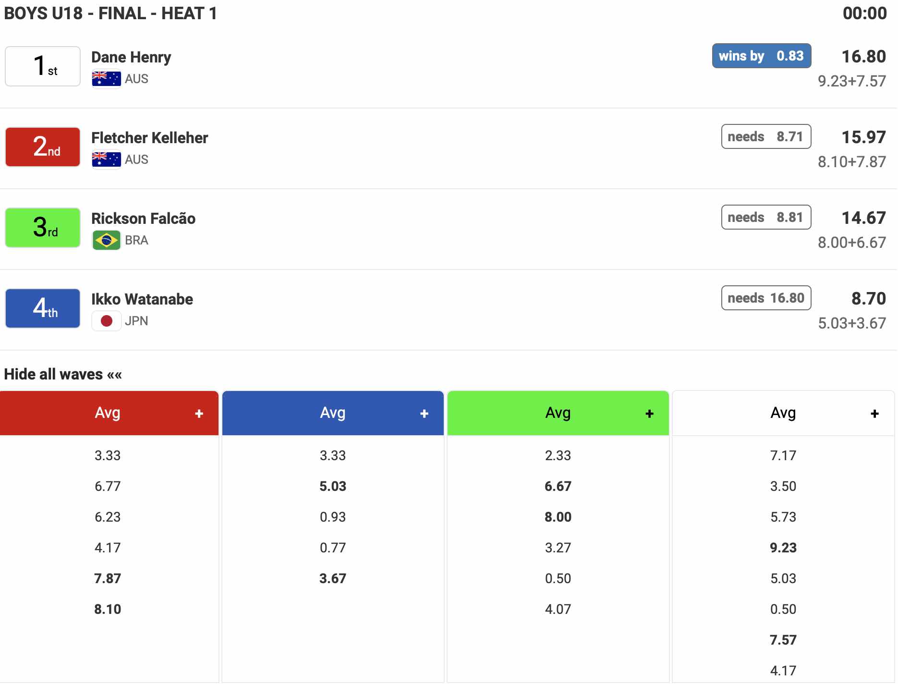Expand green column with plus icon
Image resolution: width=898 pixels, height=684 pixels.
tap(649, 414)
